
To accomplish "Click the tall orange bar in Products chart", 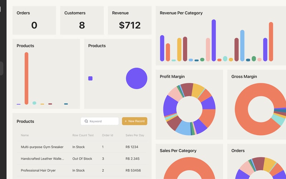I will 26,78.
